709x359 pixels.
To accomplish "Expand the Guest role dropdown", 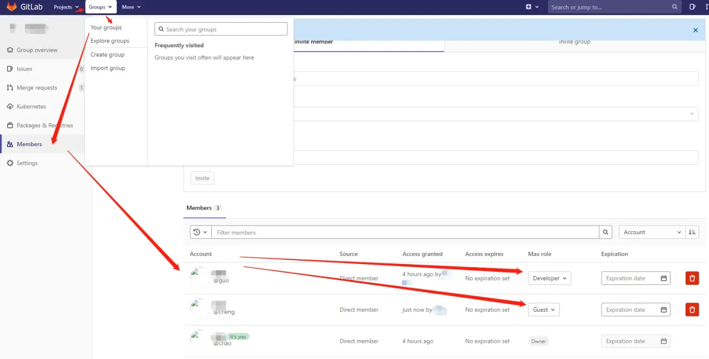I will pos(544,310).
